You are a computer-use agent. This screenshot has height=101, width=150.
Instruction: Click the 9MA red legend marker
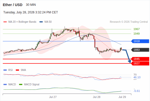[17, 70]
